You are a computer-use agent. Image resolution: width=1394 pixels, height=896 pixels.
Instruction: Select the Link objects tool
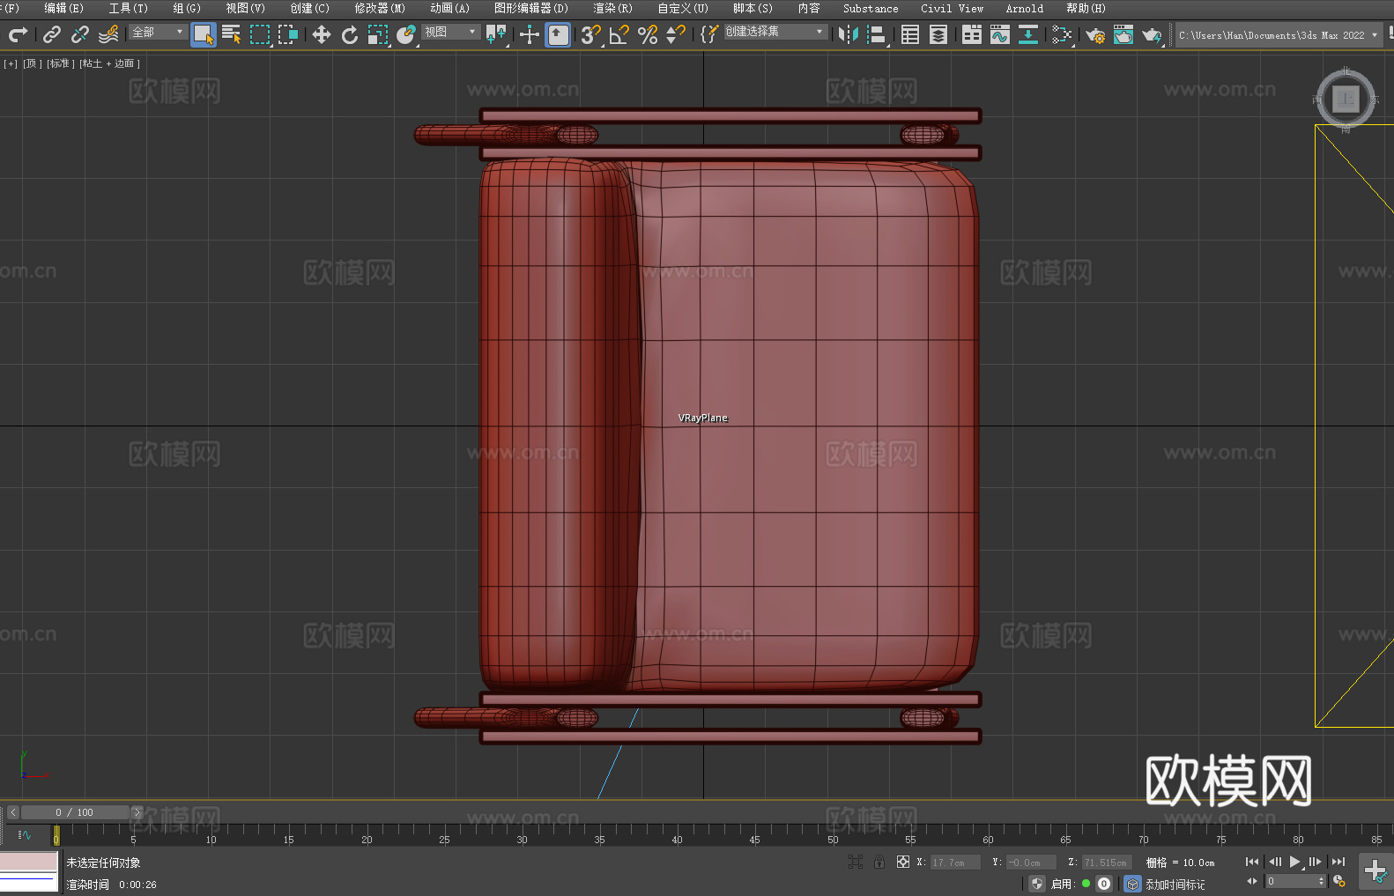point(52,34)
